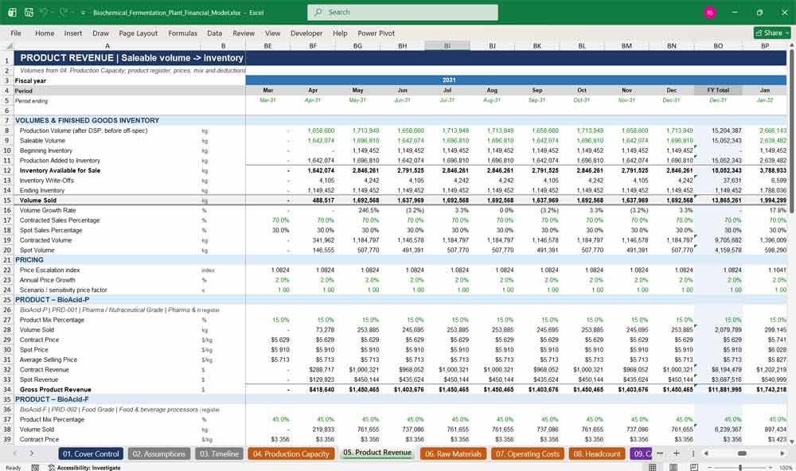This screenshot has width=796, height=471.
Task: Select the Price Escalation Index row label
Action: (x=49, y=270)
